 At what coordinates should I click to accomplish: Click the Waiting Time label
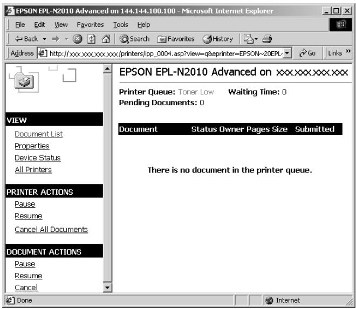click(254, 92)
